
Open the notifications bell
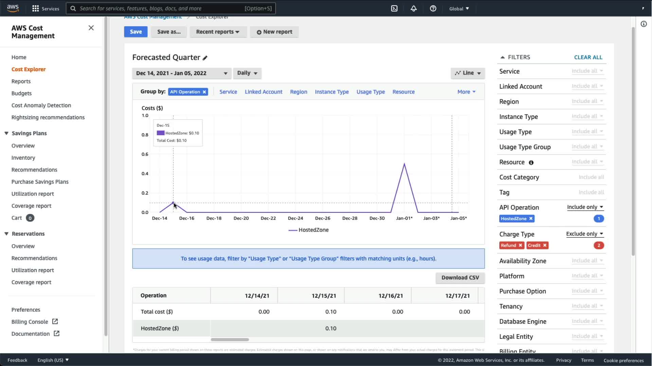(414, 8)
